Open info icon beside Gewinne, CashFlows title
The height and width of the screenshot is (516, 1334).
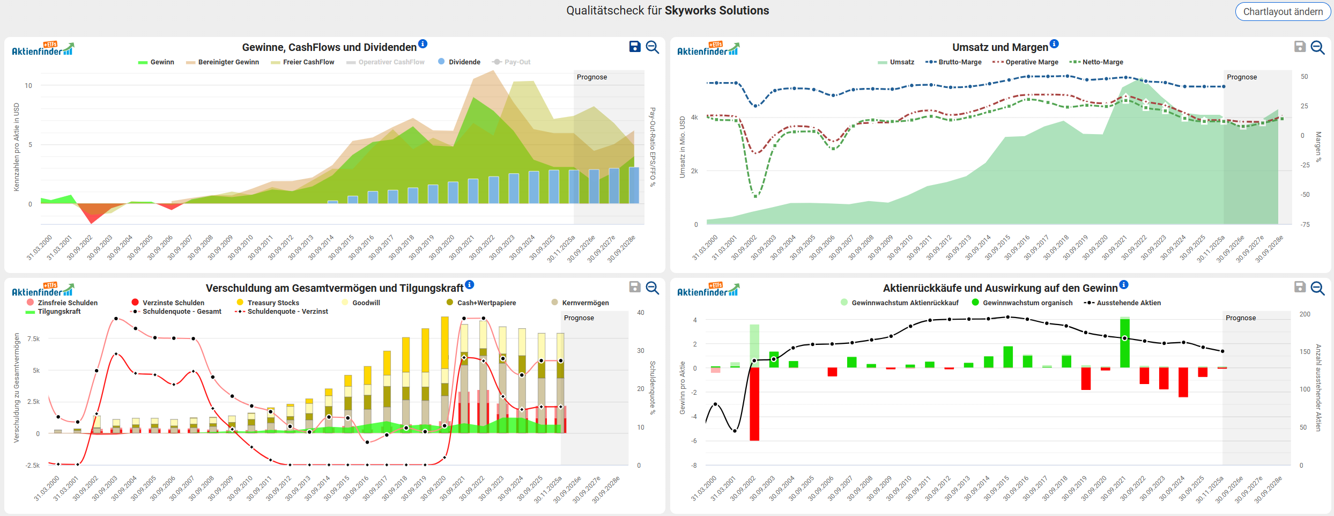tap(423, 43)
